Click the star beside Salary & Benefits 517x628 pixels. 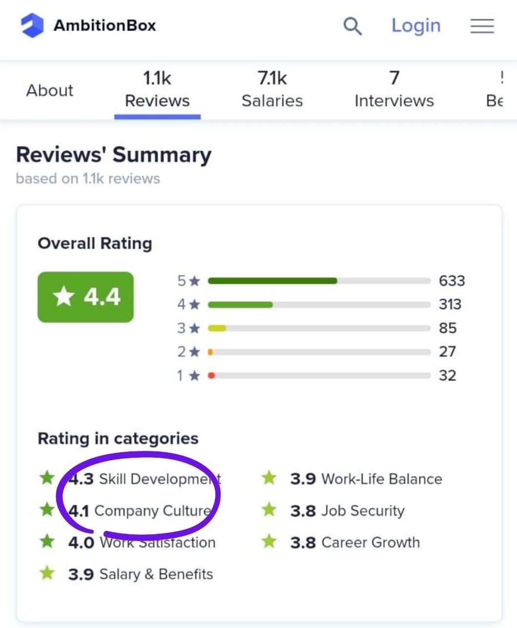point(47,573)
